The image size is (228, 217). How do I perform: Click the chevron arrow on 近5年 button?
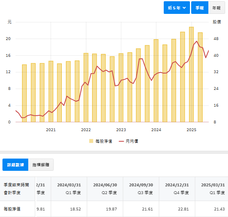click(184, 8)
